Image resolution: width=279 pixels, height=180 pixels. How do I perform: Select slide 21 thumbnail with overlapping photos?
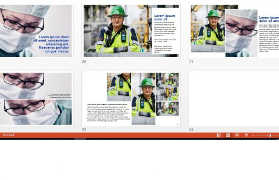pyautogui.click(x=234, y=31)
